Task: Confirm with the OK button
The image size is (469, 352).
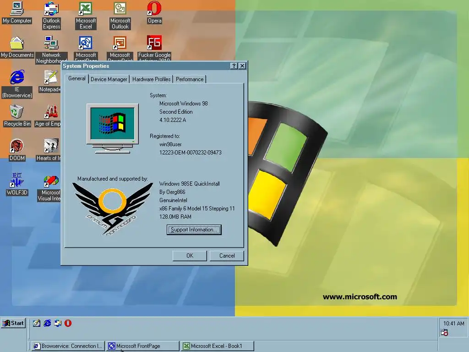Action: pos(190,256)
